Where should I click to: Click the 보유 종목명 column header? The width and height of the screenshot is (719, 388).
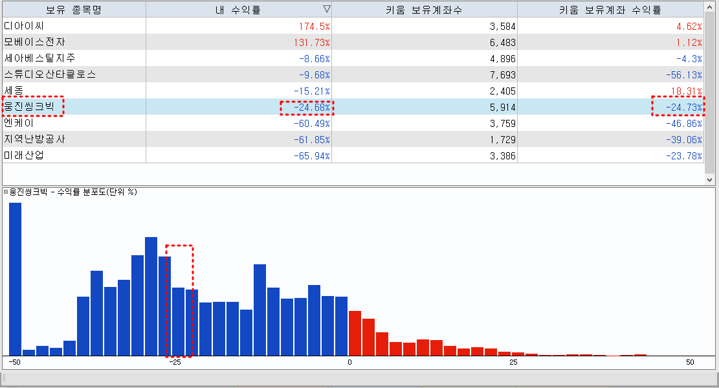[74, 10]
